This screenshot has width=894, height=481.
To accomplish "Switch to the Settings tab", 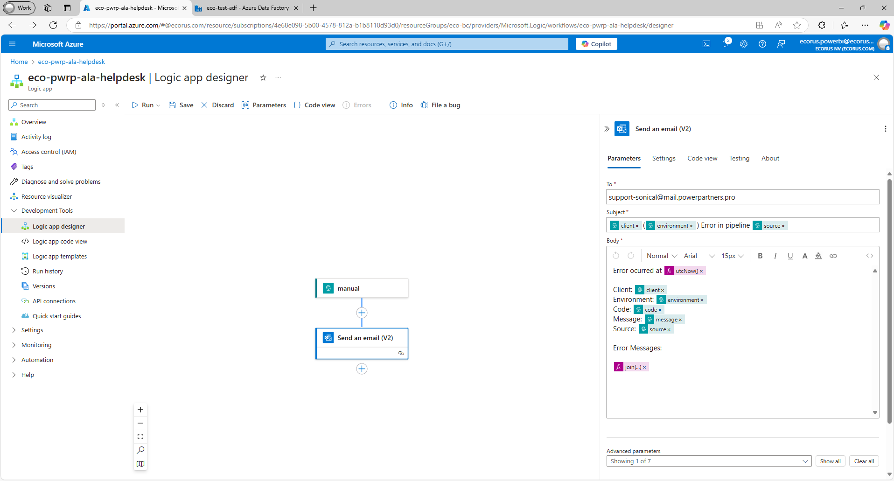I will click(x=664, y=158).
